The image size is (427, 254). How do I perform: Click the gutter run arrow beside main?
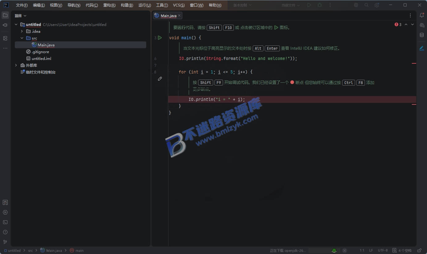coord(160,38)
